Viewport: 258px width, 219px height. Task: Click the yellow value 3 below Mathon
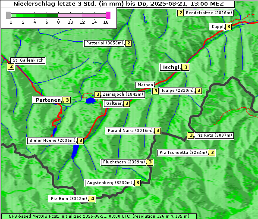click(x=155, y=91)
